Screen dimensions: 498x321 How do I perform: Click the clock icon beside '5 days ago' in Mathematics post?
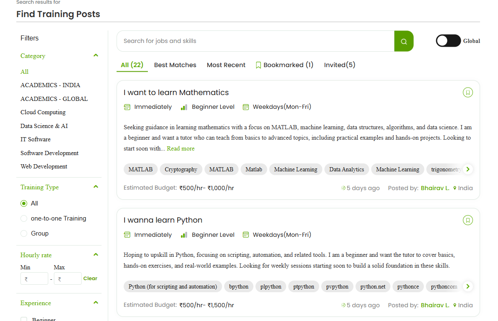[x=343, y=188]
